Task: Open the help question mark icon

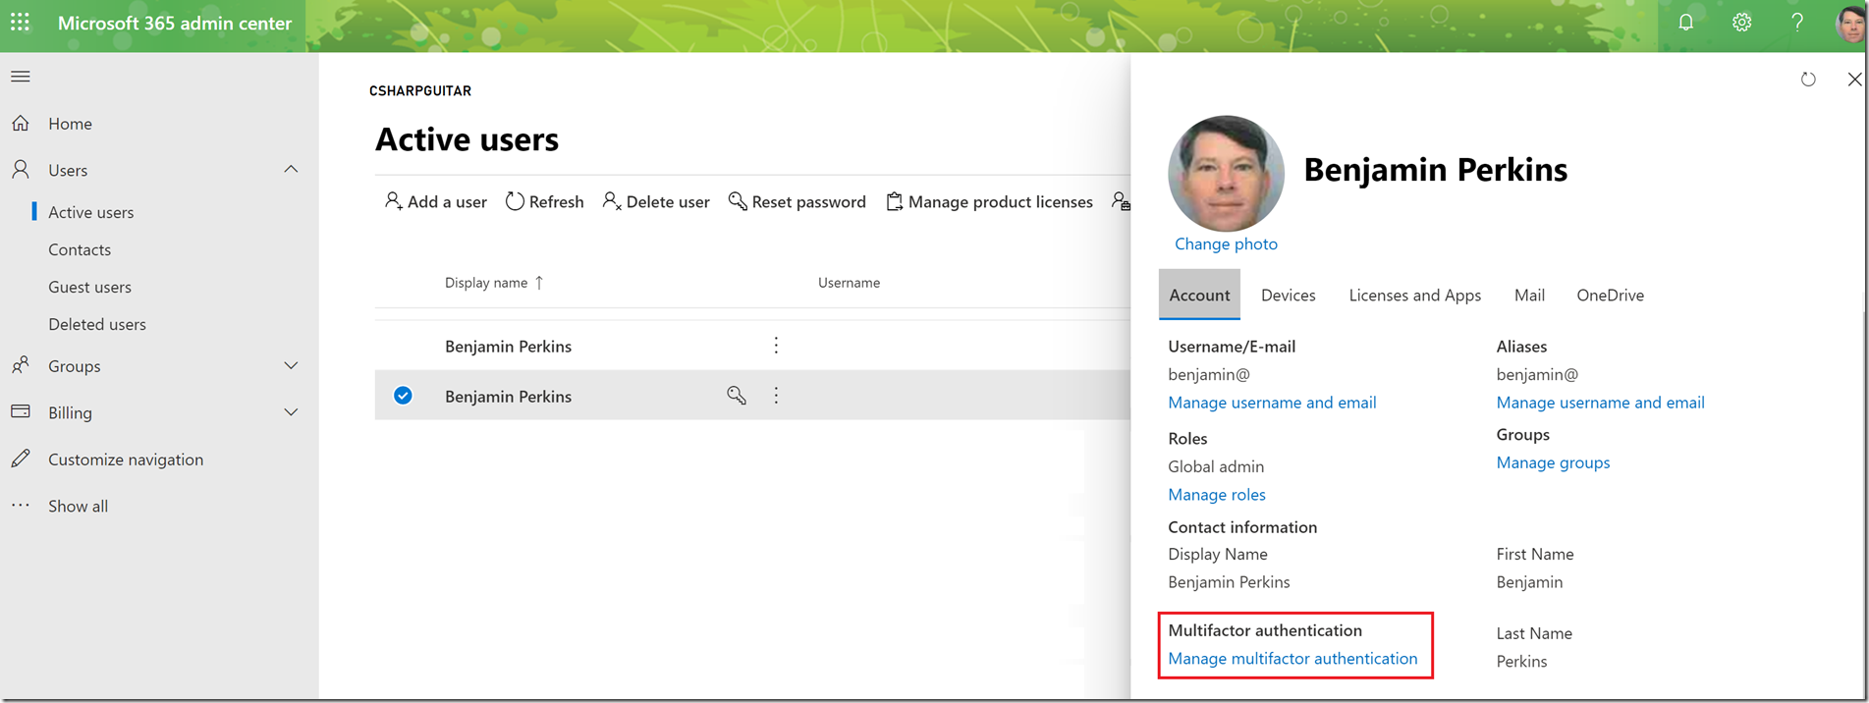Action: [x=1797, y=22]
